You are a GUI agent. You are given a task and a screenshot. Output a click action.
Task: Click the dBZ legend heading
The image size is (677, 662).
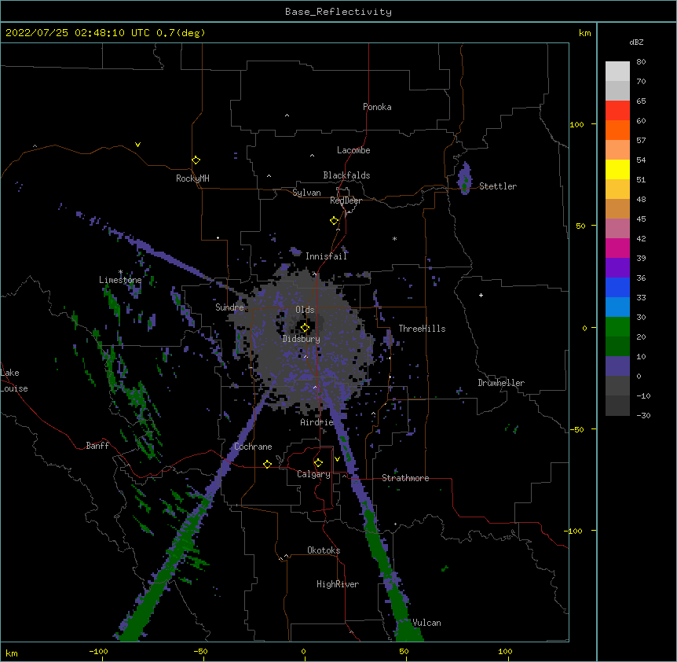tap(636, 42)
